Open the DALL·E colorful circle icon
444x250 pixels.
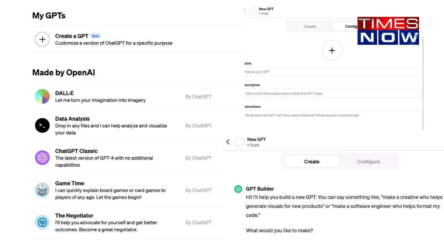pos(42,97)
